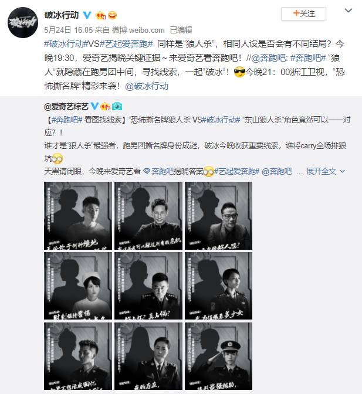
Task: Click the camera icon beside 爱奇艺综艺
Action: 117,107
